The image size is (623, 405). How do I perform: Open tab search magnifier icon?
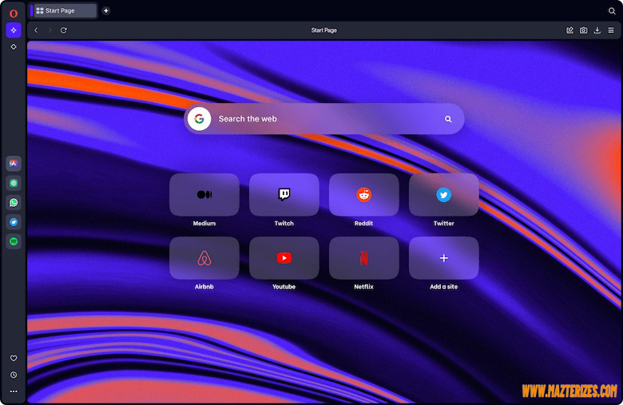point(612,10)
